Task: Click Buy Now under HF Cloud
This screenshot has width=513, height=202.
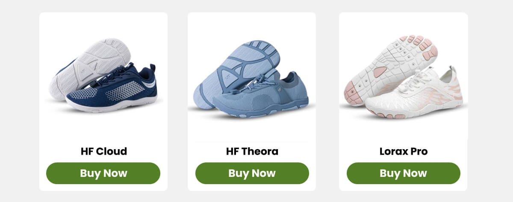Action: point(103,173)
